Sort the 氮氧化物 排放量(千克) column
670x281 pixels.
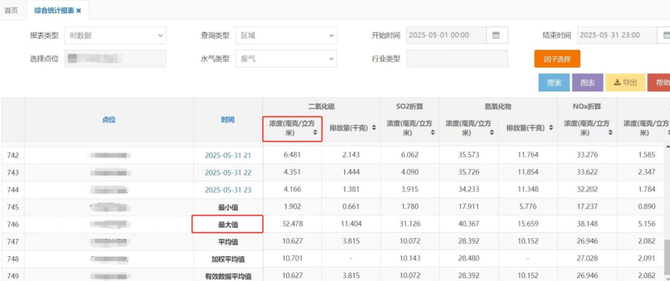[x=549, y=128]
